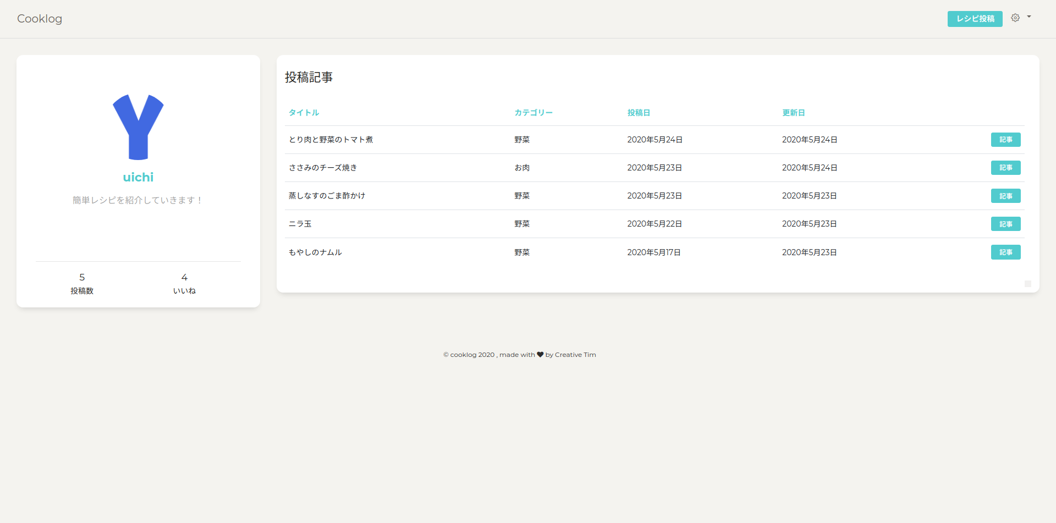
Task: Expand the dropdown caret beside the gear
Action: click(1029, 17)
